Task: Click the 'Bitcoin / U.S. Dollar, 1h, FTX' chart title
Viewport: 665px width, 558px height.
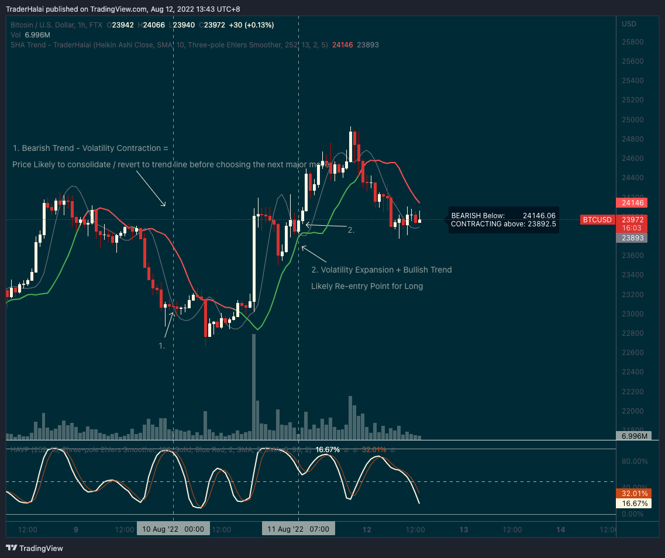Action: tap(56, 25)
